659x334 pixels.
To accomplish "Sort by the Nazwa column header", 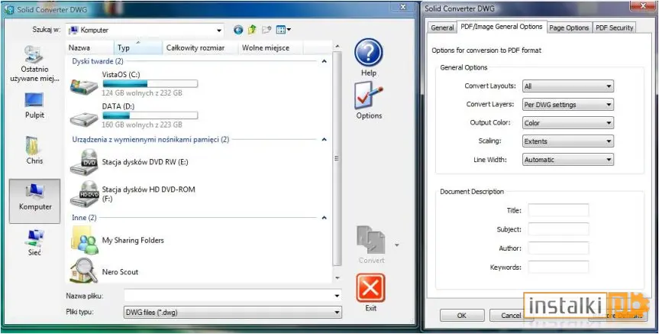I will [89, 47].
